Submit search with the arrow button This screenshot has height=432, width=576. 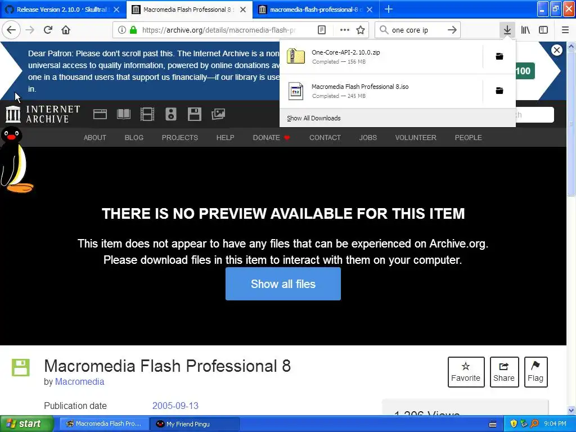[452, 30]
